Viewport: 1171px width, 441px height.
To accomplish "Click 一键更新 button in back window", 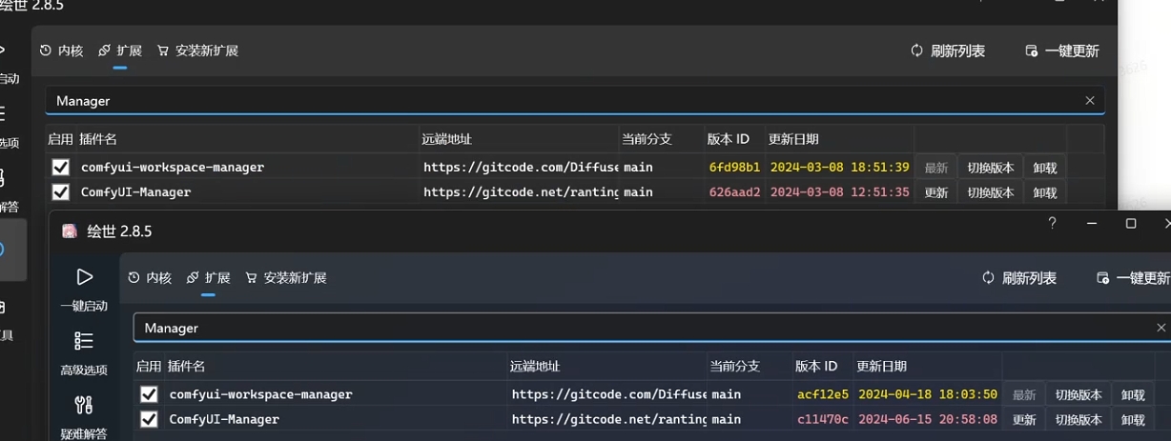I will (1062, 51).
